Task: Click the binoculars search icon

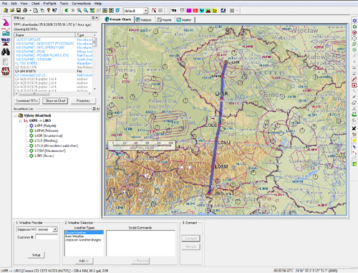Action: tap(6, 52)
